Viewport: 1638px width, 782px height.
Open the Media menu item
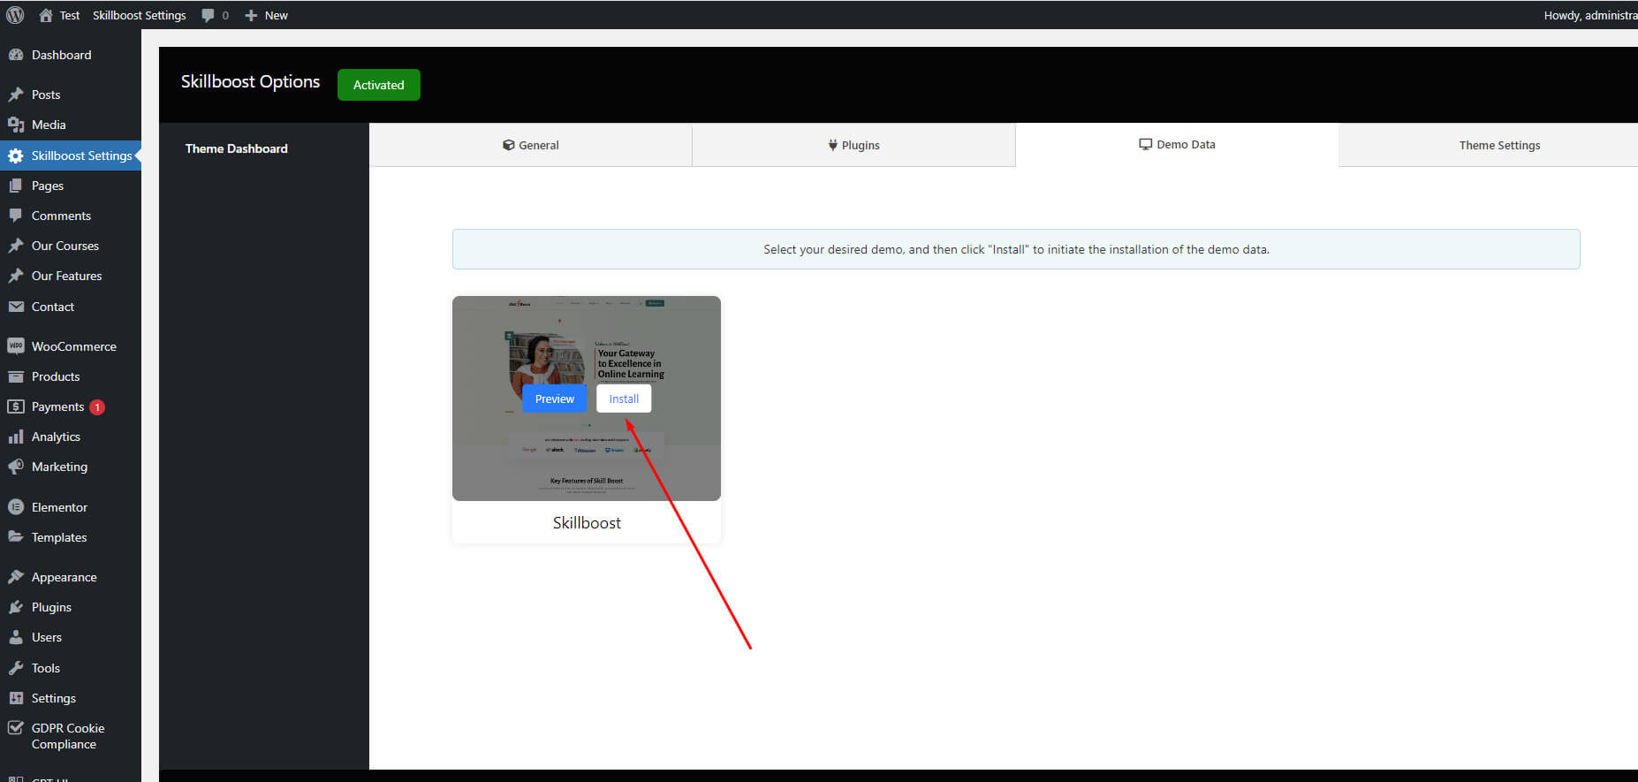point(71,125)
